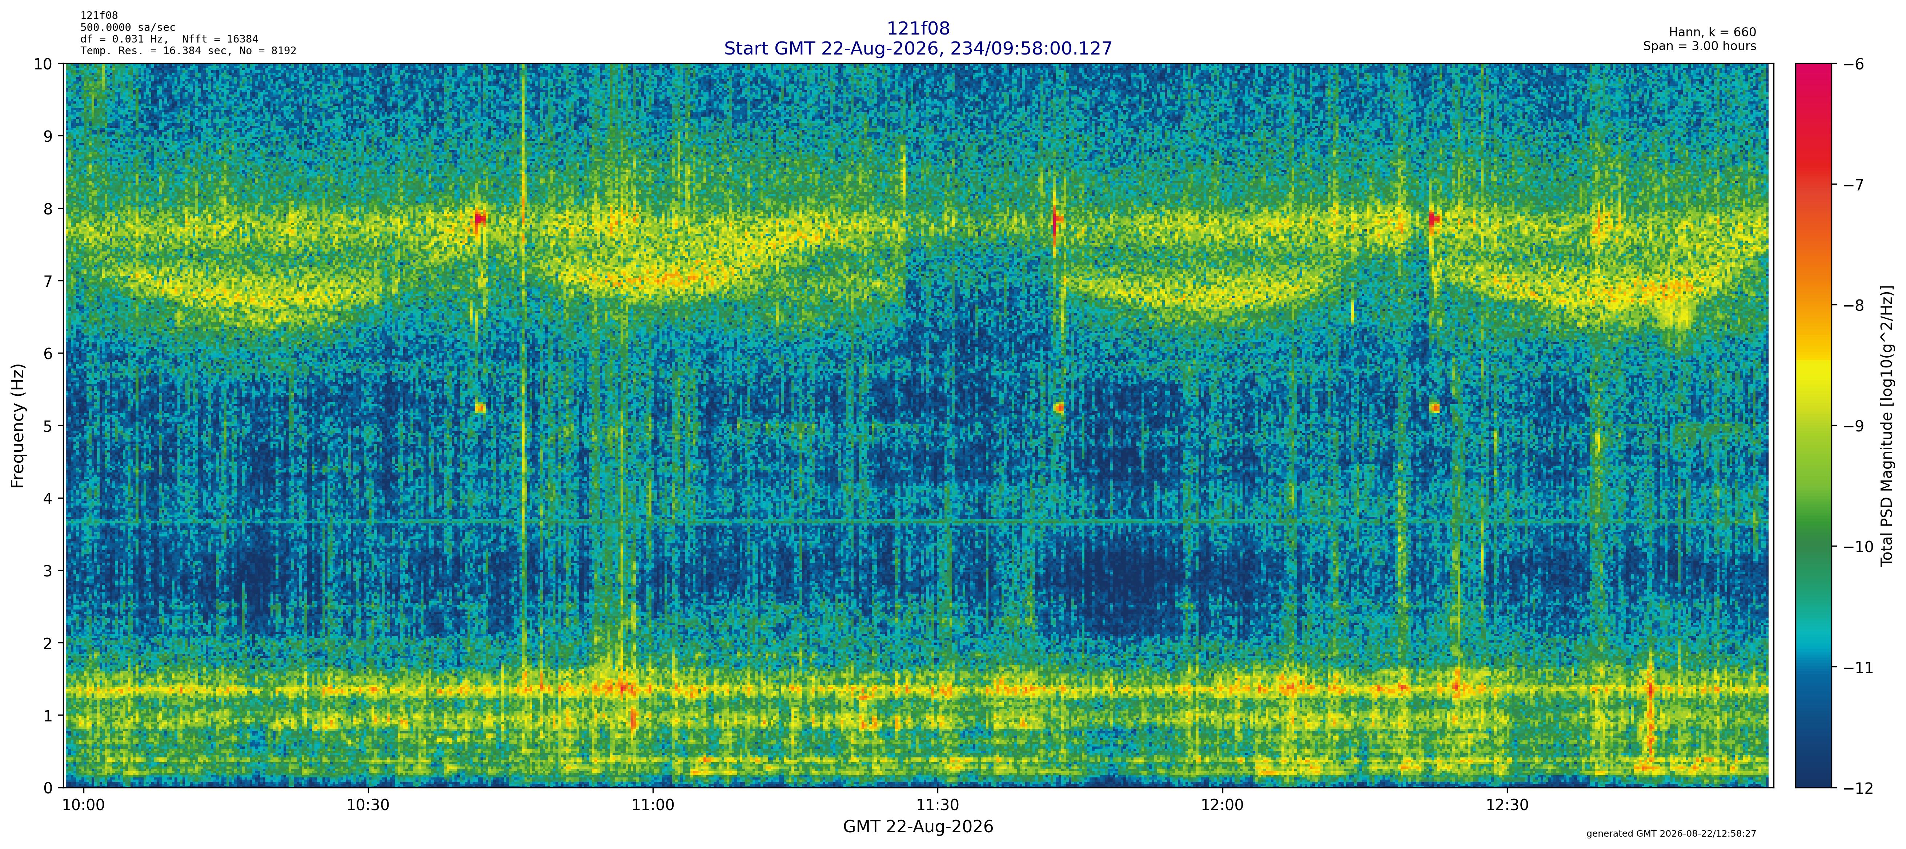Click the "Frequency (Hz)" y-axis label
This screenshot has width=1906, height=849.
19,425
